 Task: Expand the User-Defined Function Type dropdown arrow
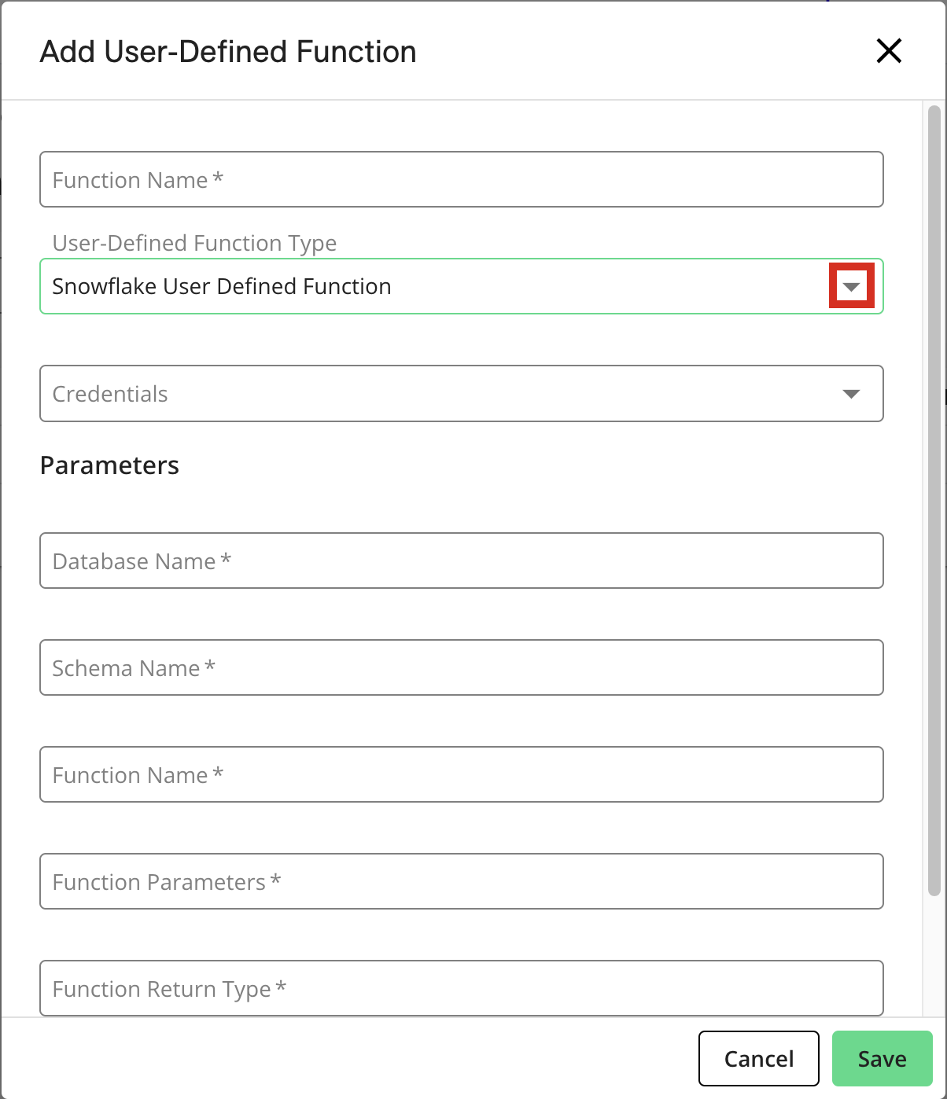pyautogui.click(x=851, y=286)
